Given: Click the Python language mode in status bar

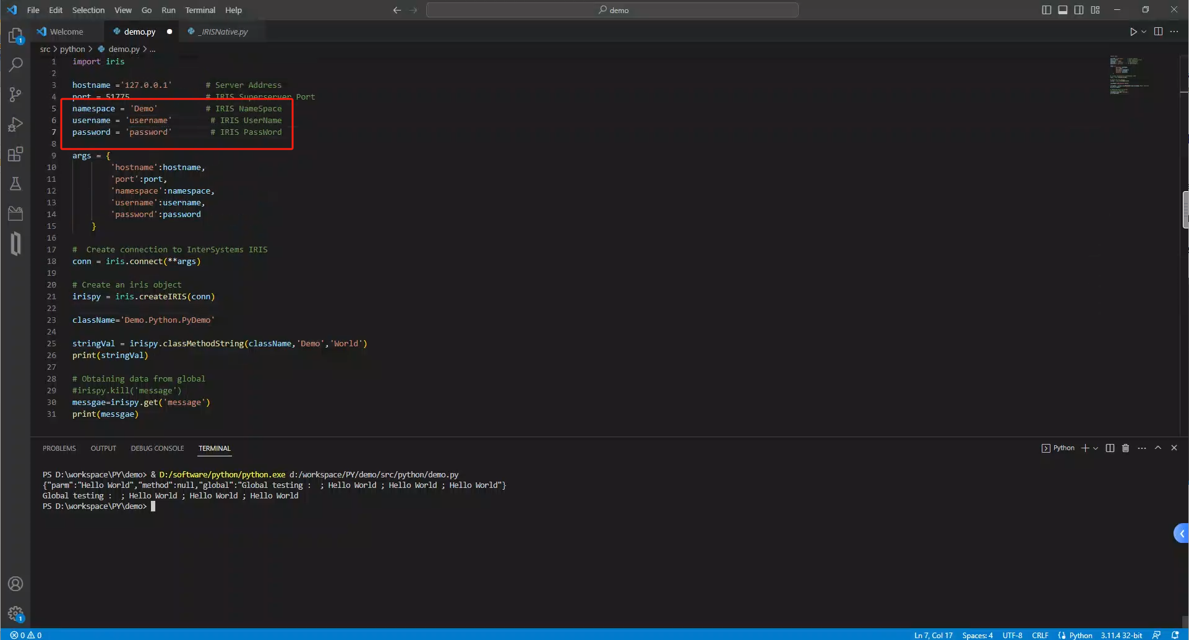Looking at the screenshot, I should coord(1080,635).
